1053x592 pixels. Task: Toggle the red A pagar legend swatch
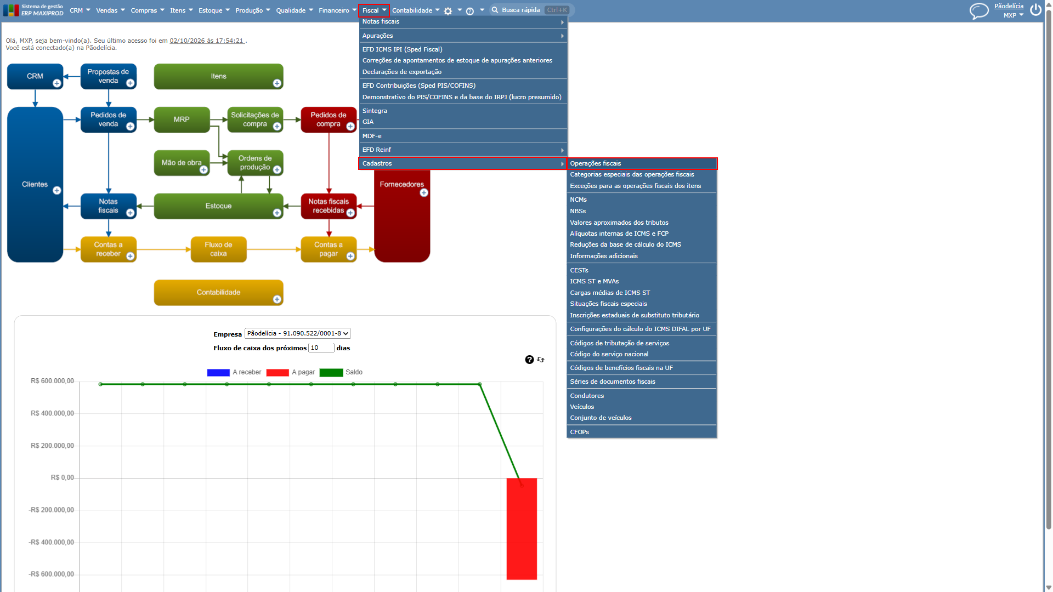click(x=277, y=372)
